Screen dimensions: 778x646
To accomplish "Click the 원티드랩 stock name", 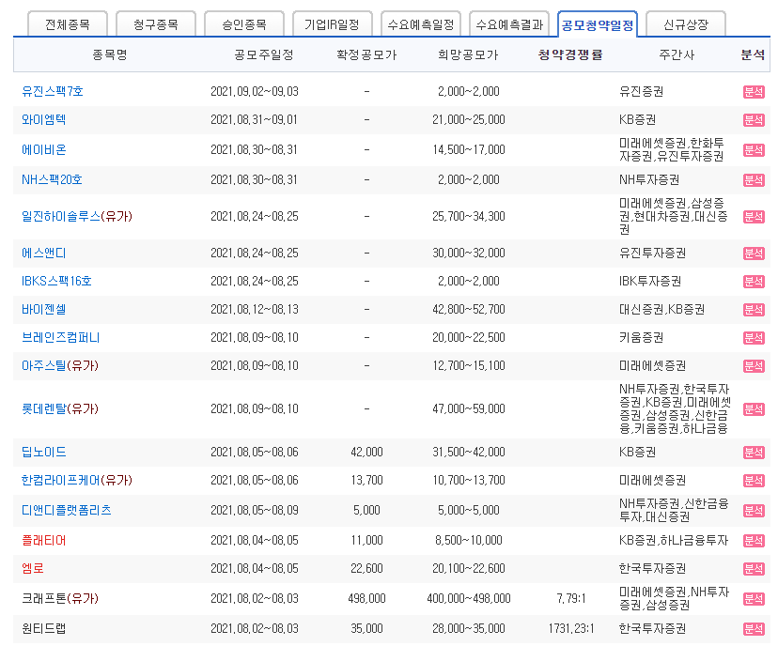I will click(x=43, y=629).
